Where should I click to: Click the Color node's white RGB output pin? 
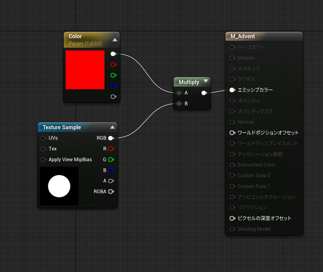pos(113,54)
